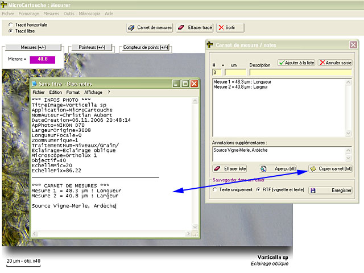Screen dimensions: 364x273
Task: Toggle the Mesures (+/-) panel
Action: coord(33,47)
